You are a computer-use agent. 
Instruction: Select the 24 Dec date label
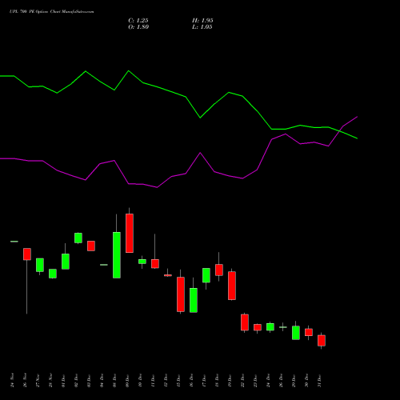[268, 381]
